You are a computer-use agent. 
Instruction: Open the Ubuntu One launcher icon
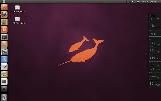click(4, 29)
